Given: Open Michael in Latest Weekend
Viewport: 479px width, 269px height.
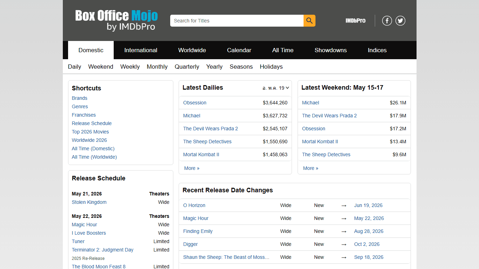Looking at the screenshot, I should point(311,103).
